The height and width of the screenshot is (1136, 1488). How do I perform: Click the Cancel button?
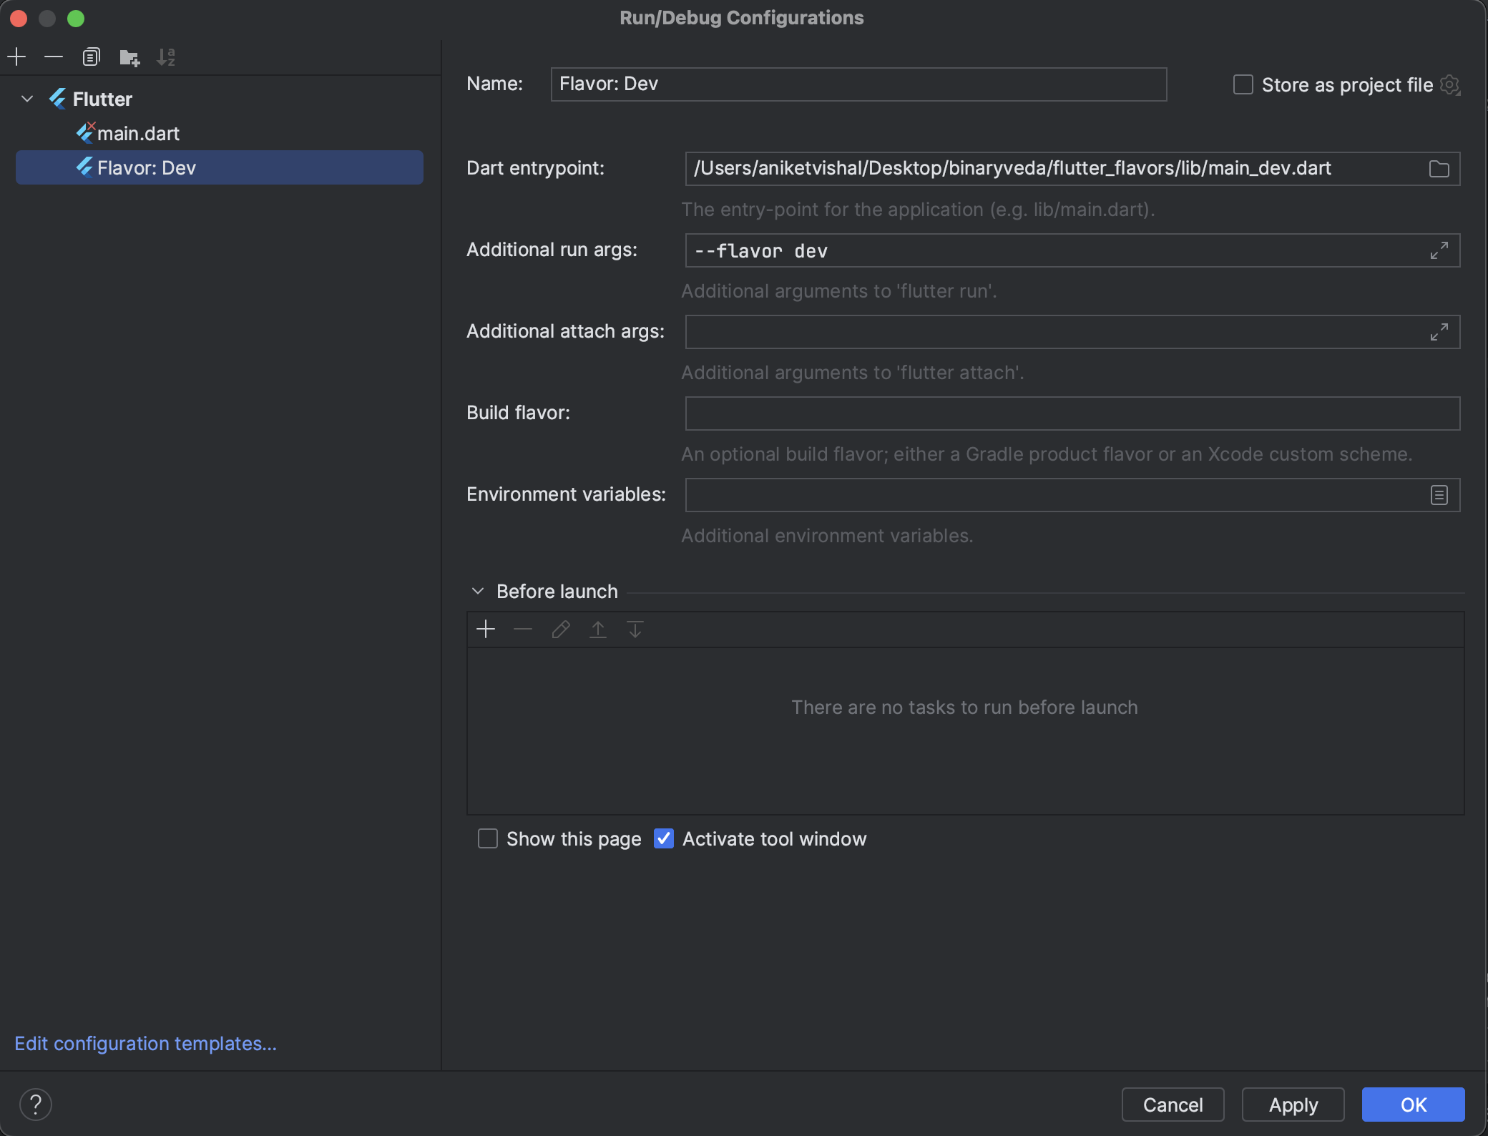pyautogui.click(x=1173, y=1105)
